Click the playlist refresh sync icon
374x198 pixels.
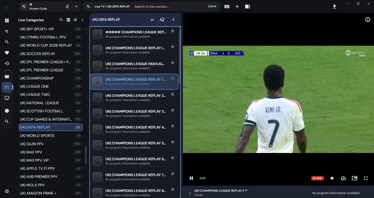tap(67, 6)
